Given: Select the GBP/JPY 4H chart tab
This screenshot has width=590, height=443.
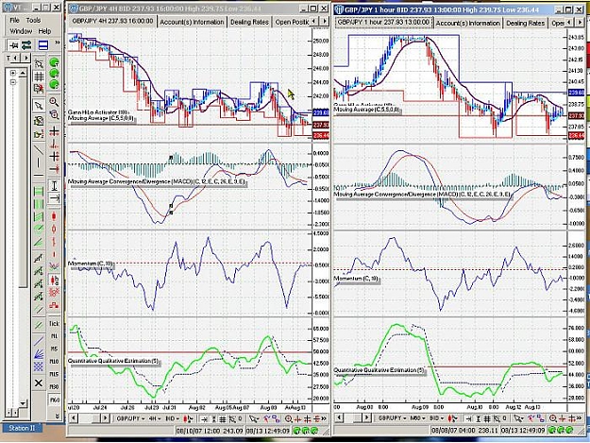Looking at the screenshot, I should coord(112,22).
